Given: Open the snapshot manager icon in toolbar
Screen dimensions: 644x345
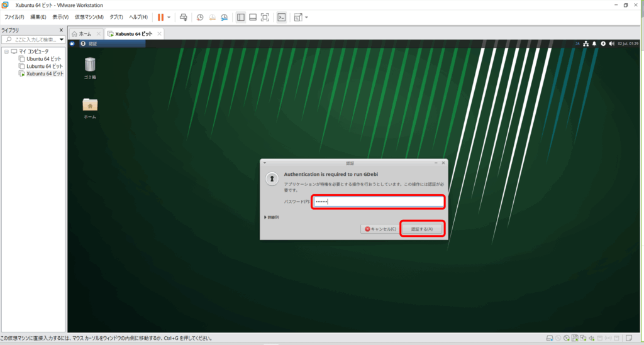Looking at the screenshot, I should click(x=223, y=17).
